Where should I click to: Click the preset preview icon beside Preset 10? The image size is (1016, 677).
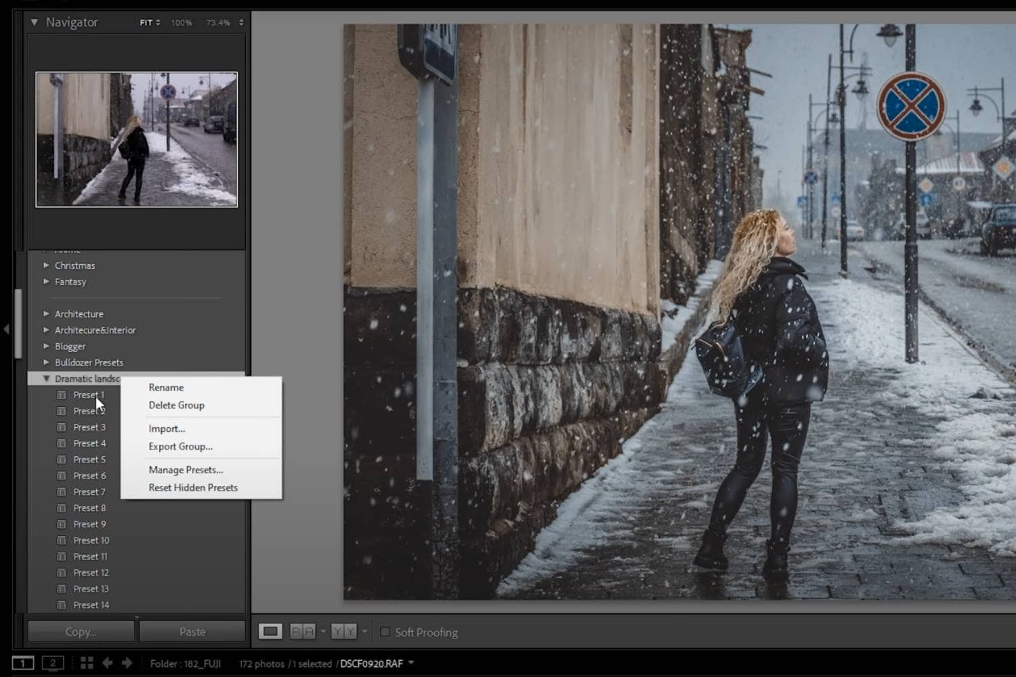(x=61, y=540)
